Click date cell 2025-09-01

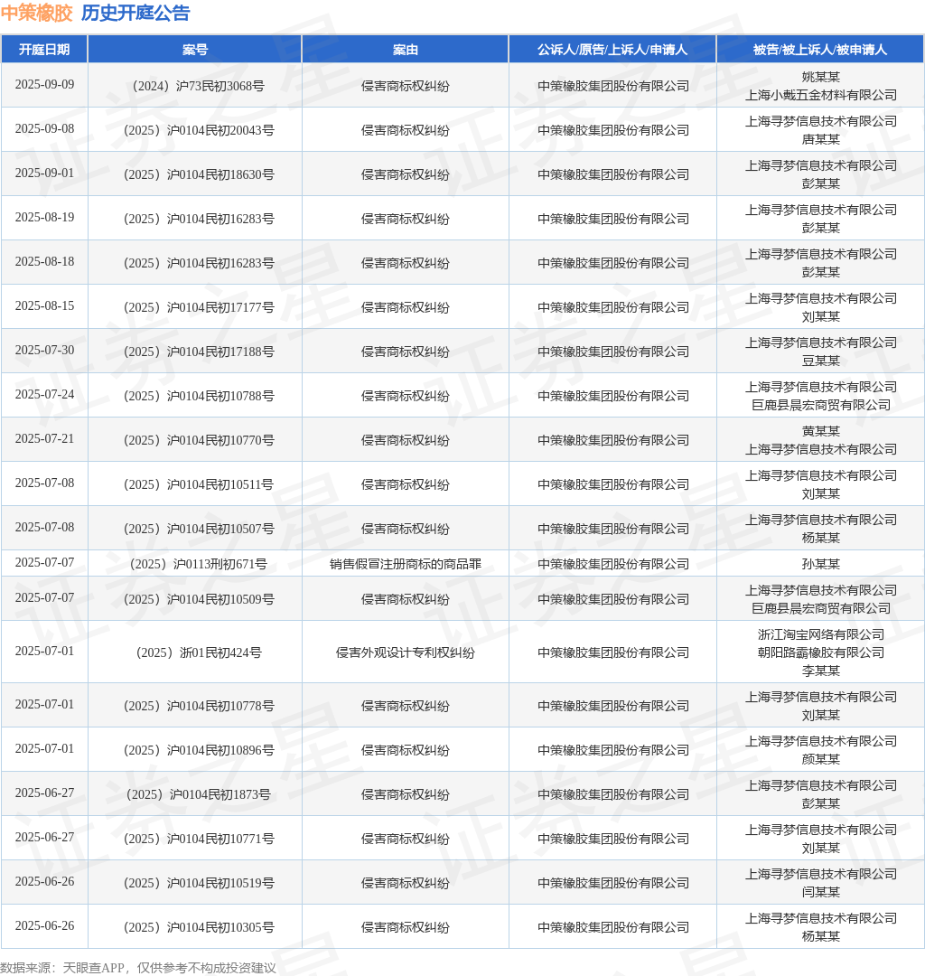(45, 173)
